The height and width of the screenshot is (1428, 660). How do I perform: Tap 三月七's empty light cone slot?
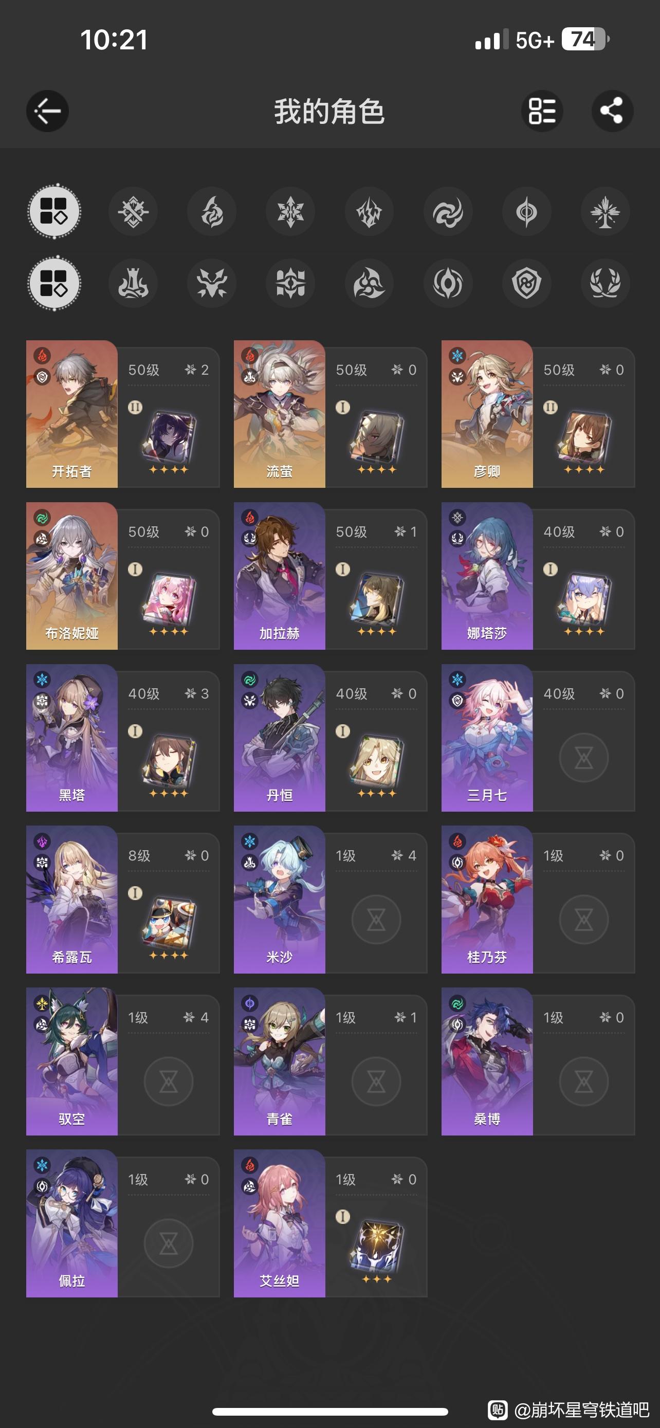point(583,758)
